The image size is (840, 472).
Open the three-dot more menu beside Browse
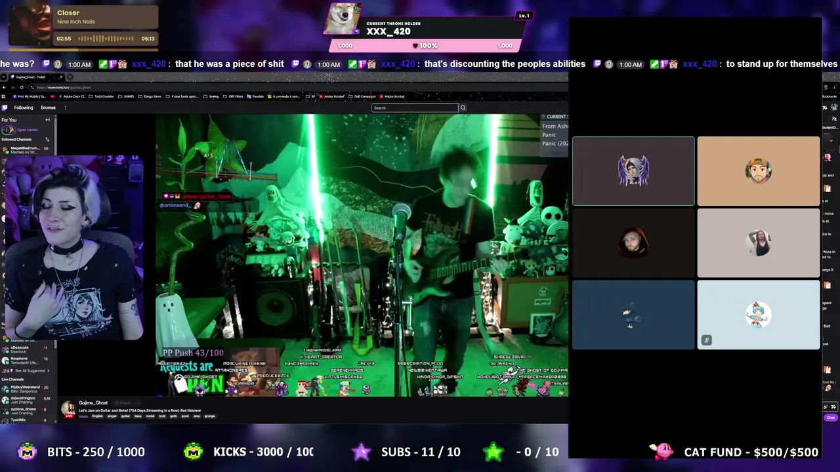[x=65, y=108]
